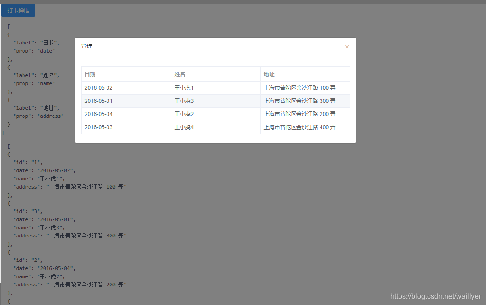
Task: Click the "label": "日期" JSON line
Action: [36, 43]
